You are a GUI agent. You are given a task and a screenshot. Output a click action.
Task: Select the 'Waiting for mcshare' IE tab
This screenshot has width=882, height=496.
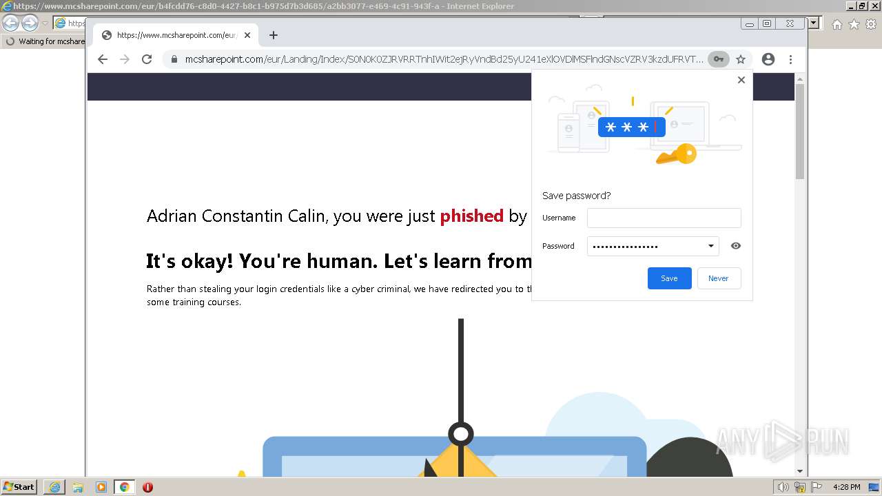tap(44, 41)
